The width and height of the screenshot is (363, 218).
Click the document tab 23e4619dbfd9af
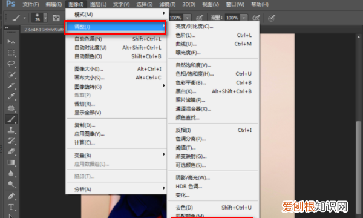pos(44,30)
